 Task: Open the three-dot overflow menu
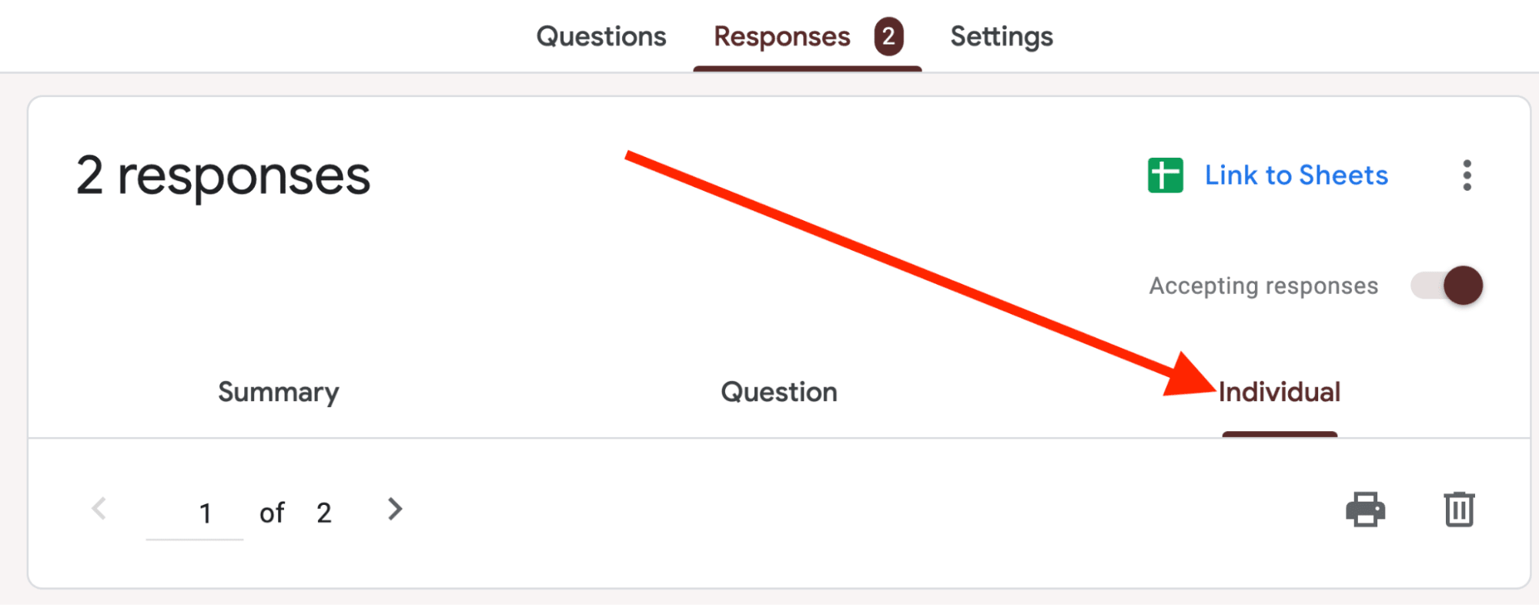pyautogui.click(x=1468, y=175)
